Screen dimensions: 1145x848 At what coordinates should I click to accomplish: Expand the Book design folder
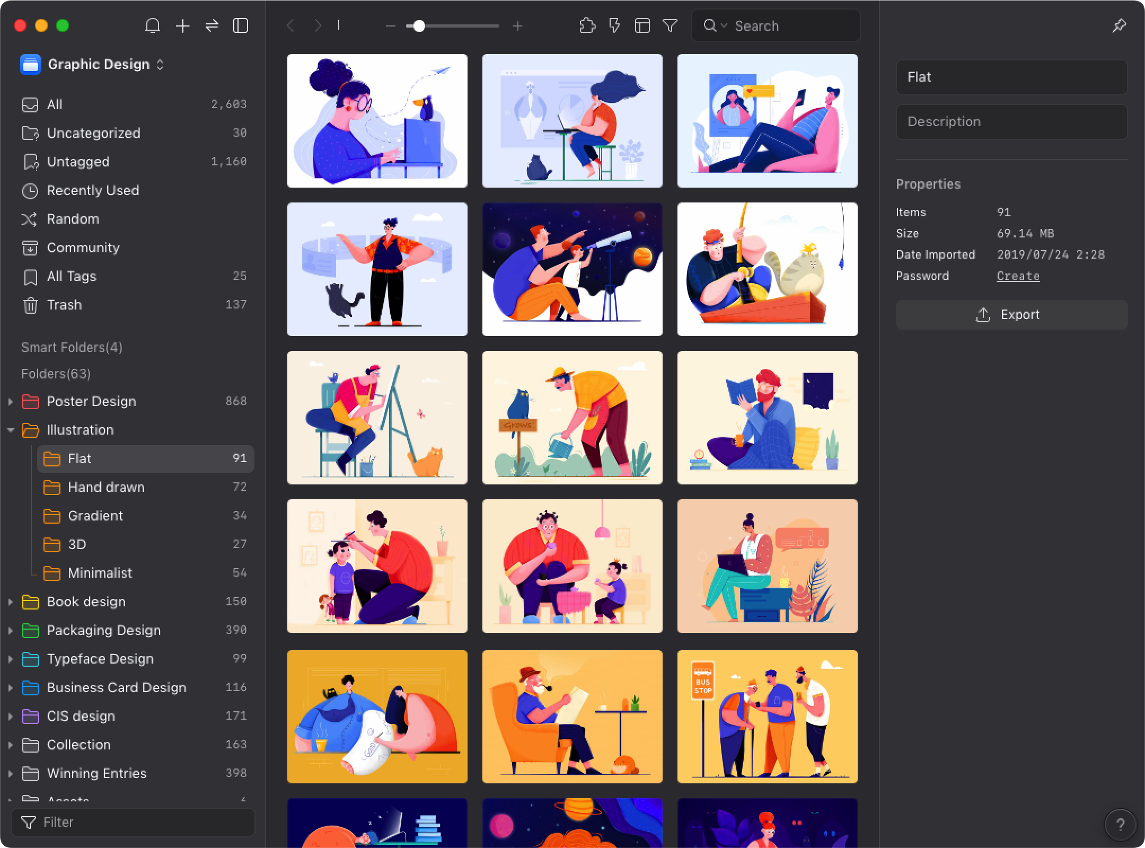10,602
